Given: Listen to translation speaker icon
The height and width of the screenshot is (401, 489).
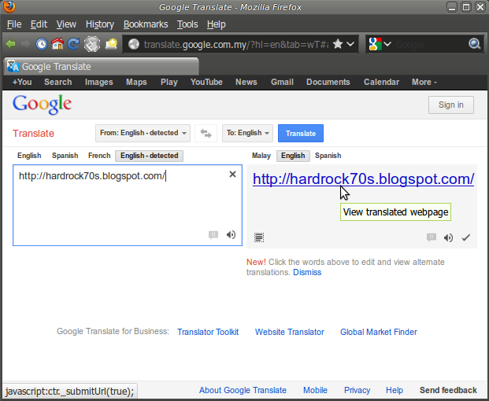Looking at the screenshot, I should [x=449, y=238].
